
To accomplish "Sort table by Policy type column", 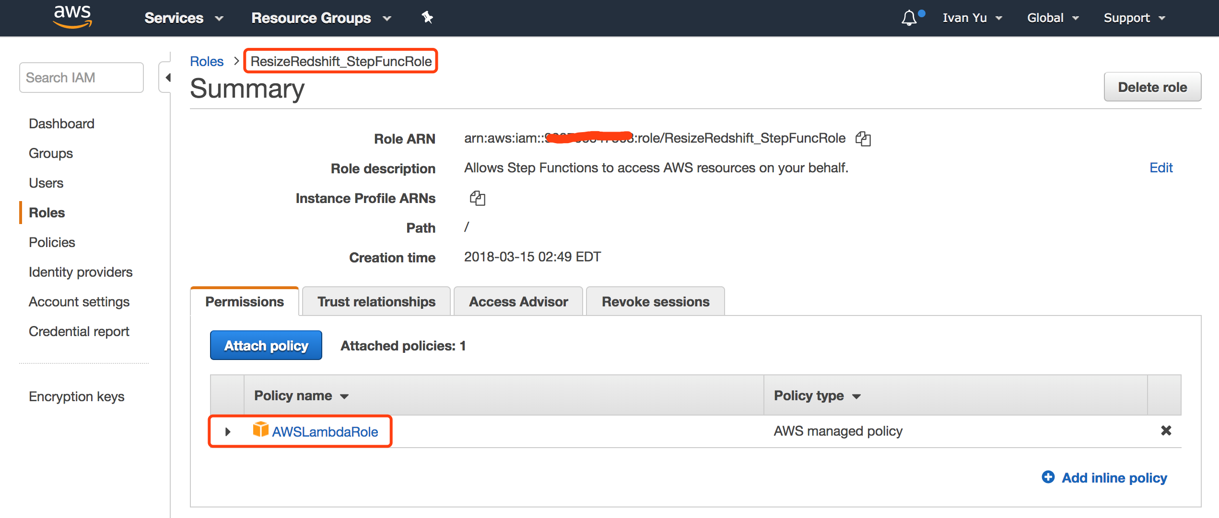I will pyautogui.click(x=817, y=396).
